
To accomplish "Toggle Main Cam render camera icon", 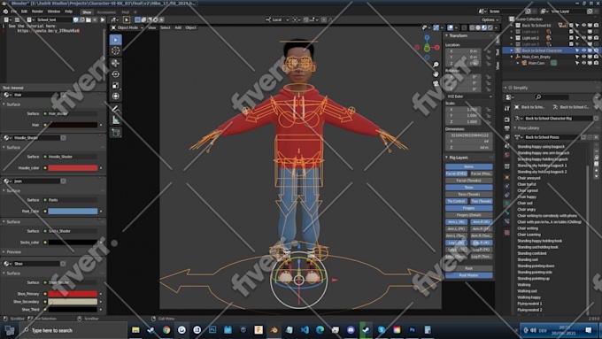I will click(596, 63).
